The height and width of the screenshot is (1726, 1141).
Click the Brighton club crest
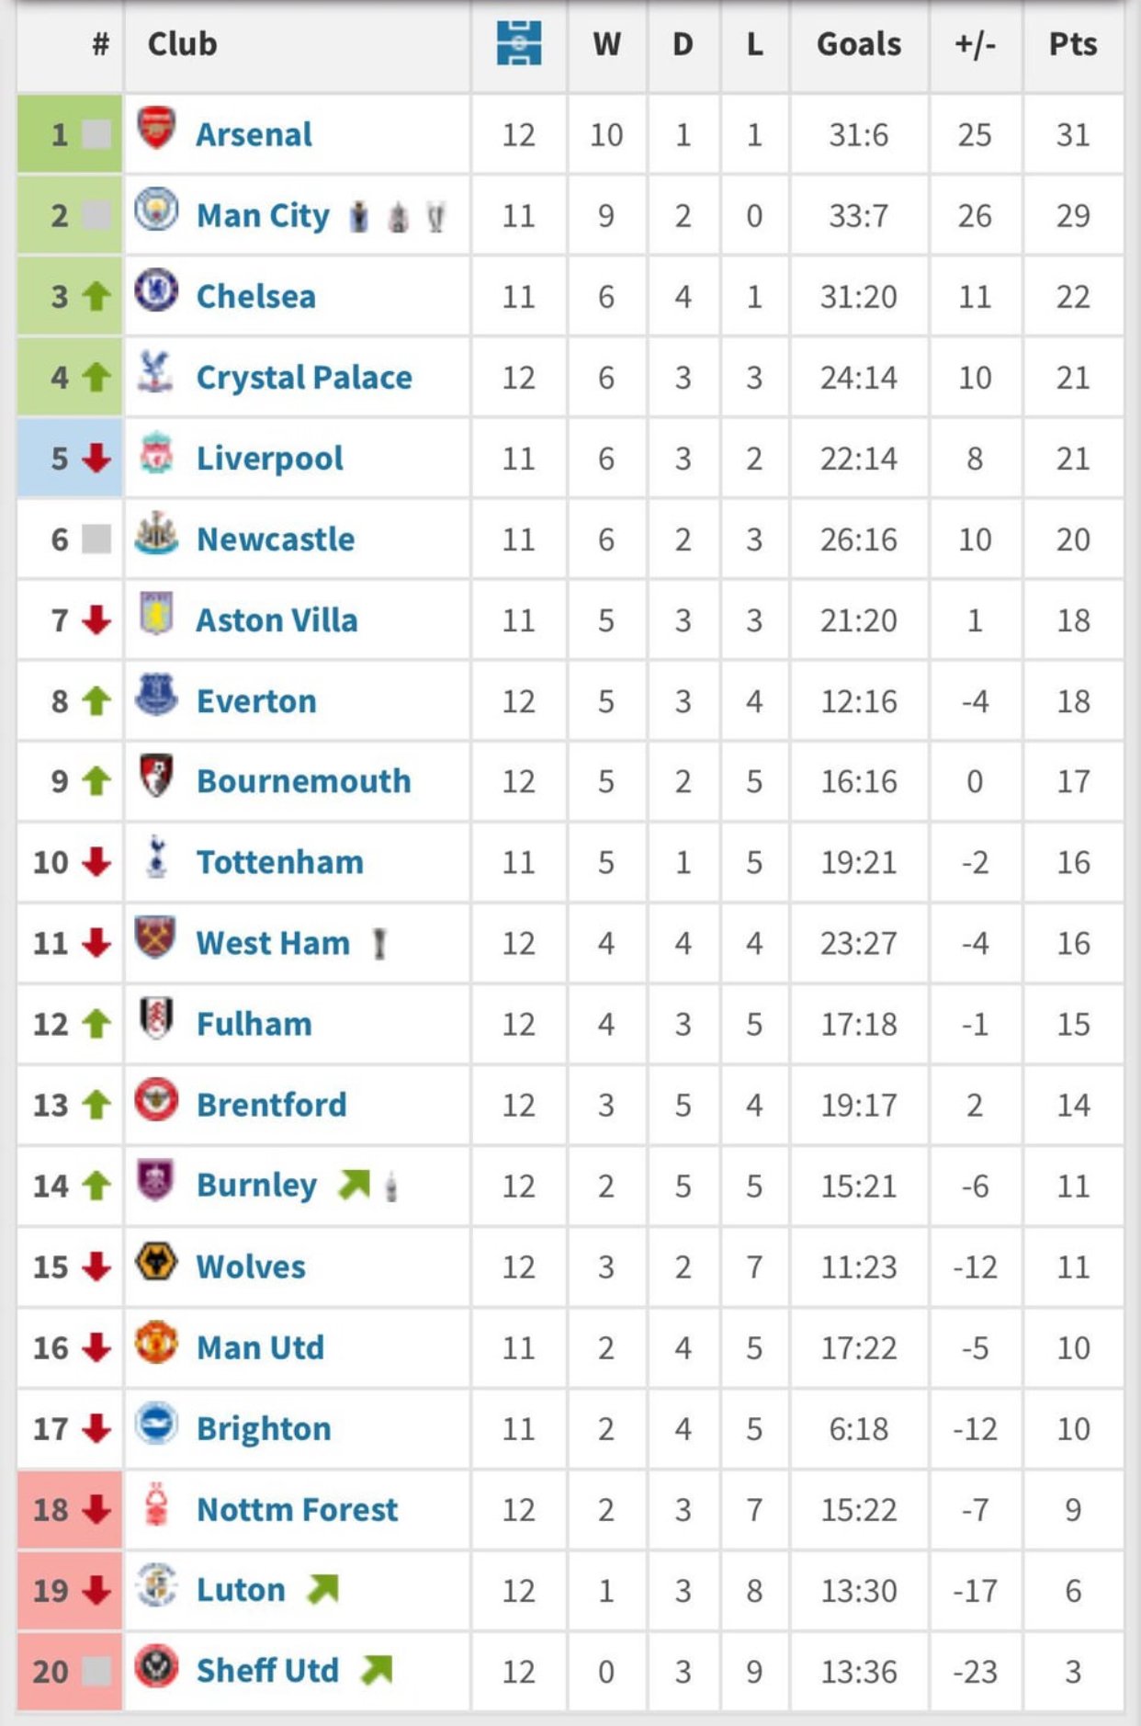tap(156, 1423)
